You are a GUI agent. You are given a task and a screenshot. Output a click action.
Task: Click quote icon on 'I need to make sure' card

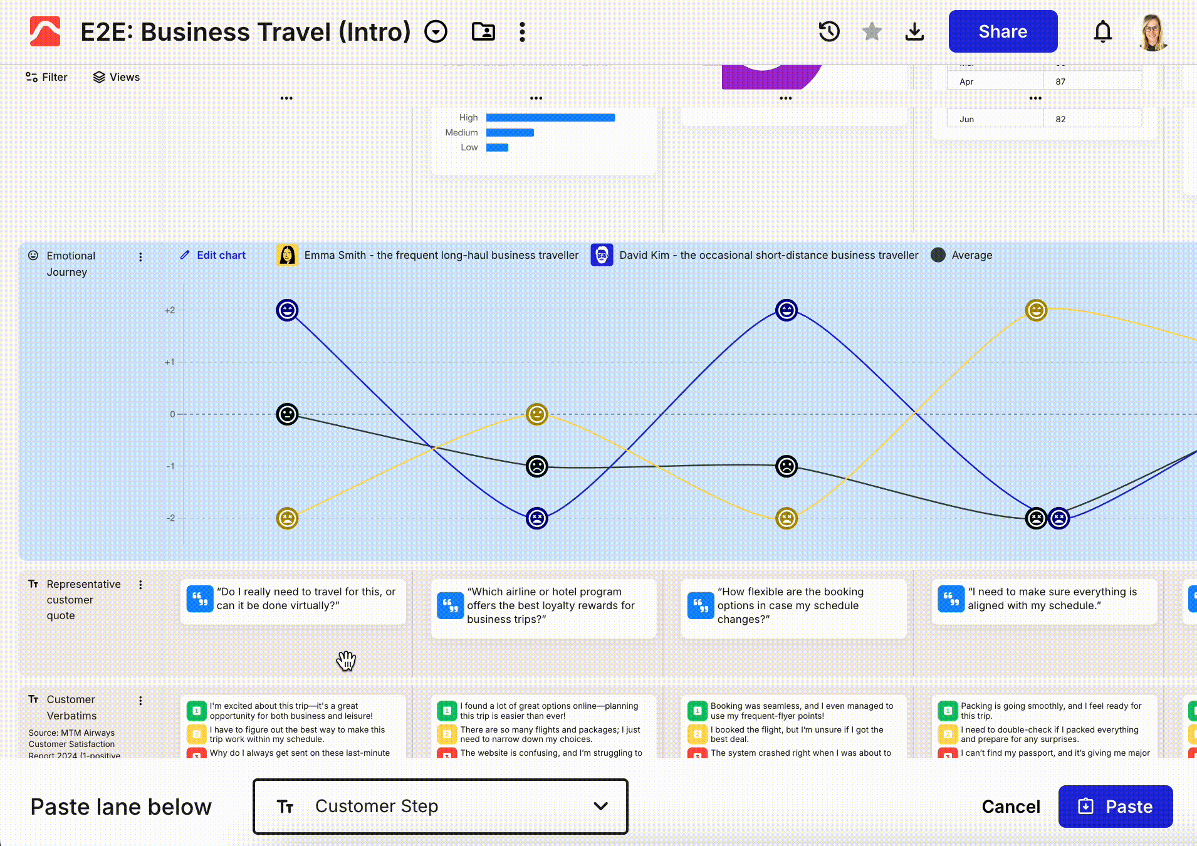(951, 599)
